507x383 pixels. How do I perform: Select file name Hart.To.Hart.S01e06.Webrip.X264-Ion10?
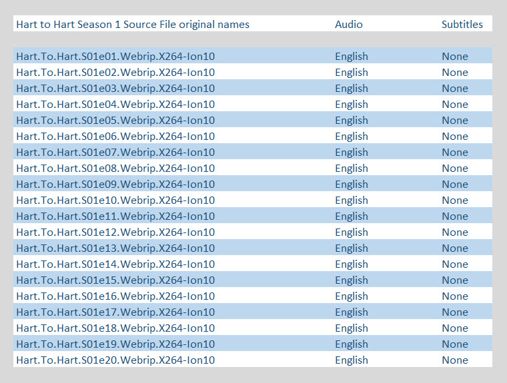pos(115,137)
